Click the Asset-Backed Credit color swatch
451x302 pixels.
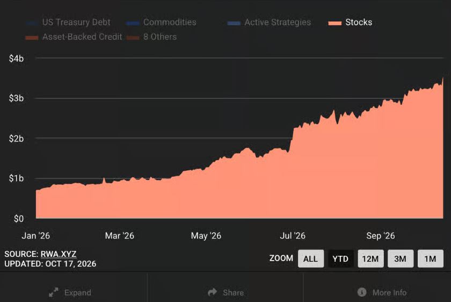pyautogui.click(x=32, y=38)
